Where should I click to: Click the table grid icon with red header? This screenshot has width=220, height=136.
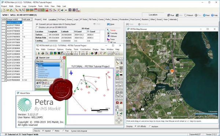[x=36, y=10]
